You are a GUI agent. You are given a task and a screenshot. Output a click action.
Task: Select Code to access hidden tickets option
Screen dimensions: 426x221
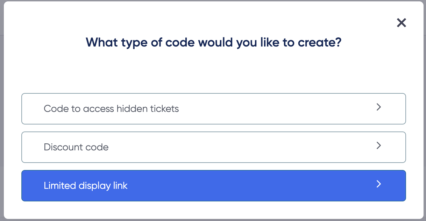point(214,109)
